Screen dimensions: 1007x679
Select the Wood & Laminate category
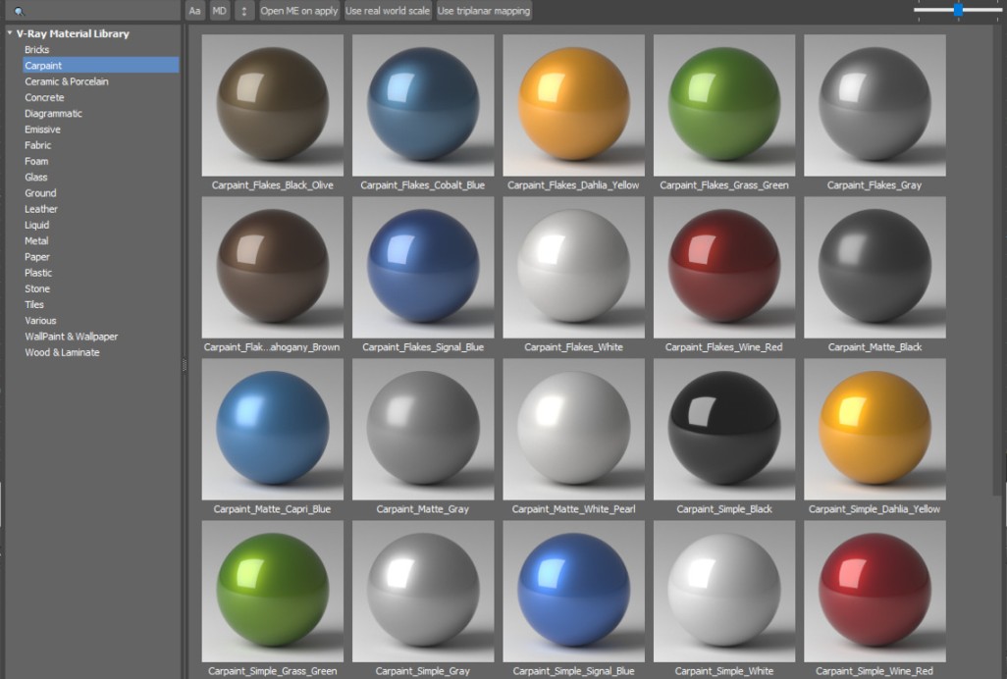coord(62,352)
